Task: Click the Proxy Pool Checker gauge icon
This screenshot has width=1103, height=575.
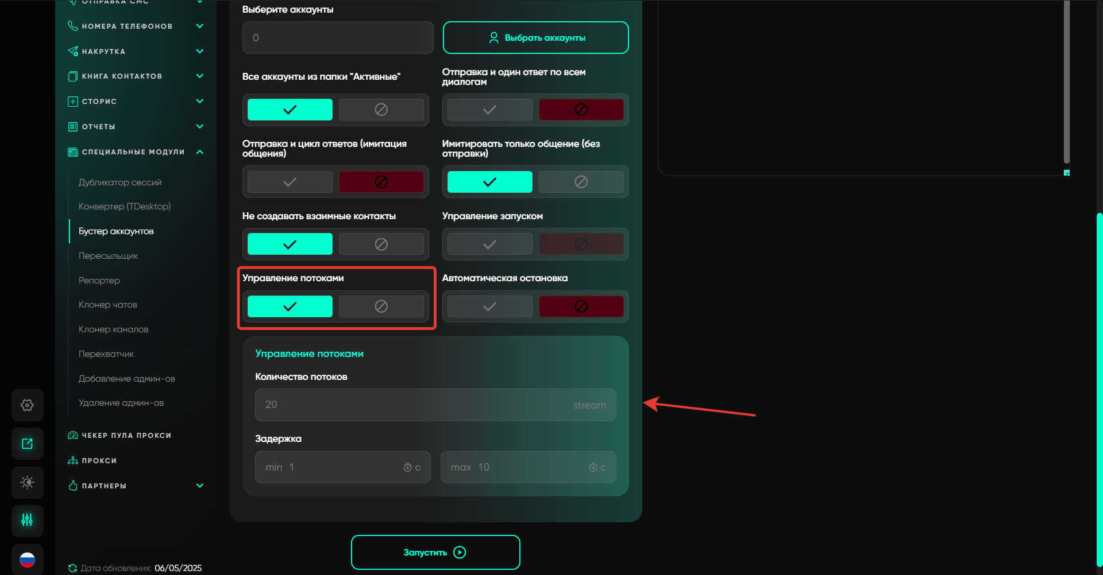Action: [73, 436]
